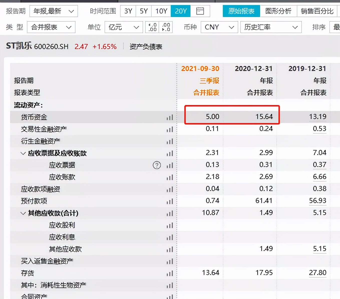Switch time range to 10Y

tap(160, 11)
